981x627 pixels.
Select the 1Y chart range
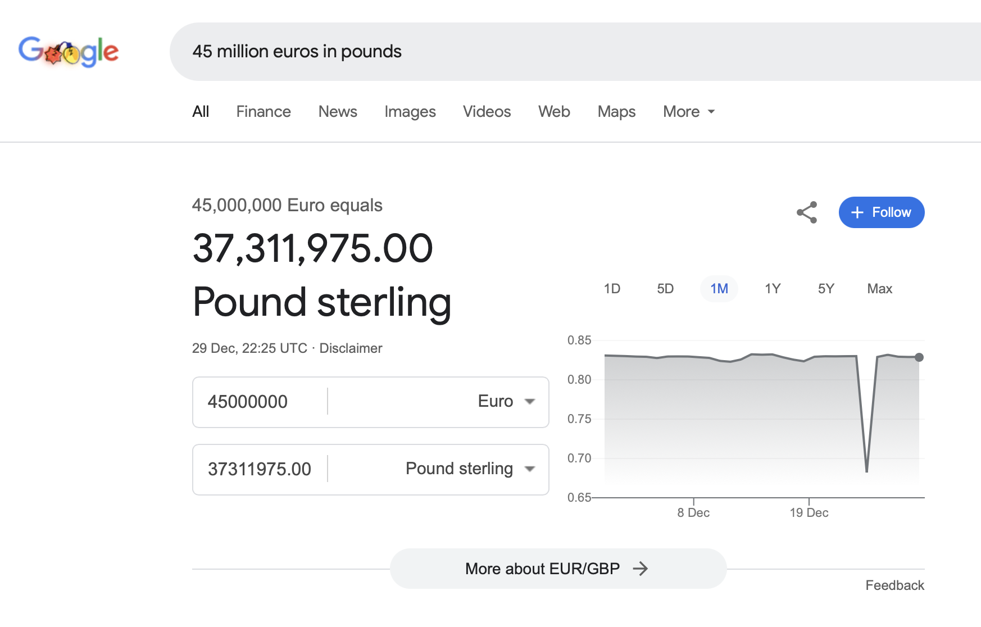(773, 289)
